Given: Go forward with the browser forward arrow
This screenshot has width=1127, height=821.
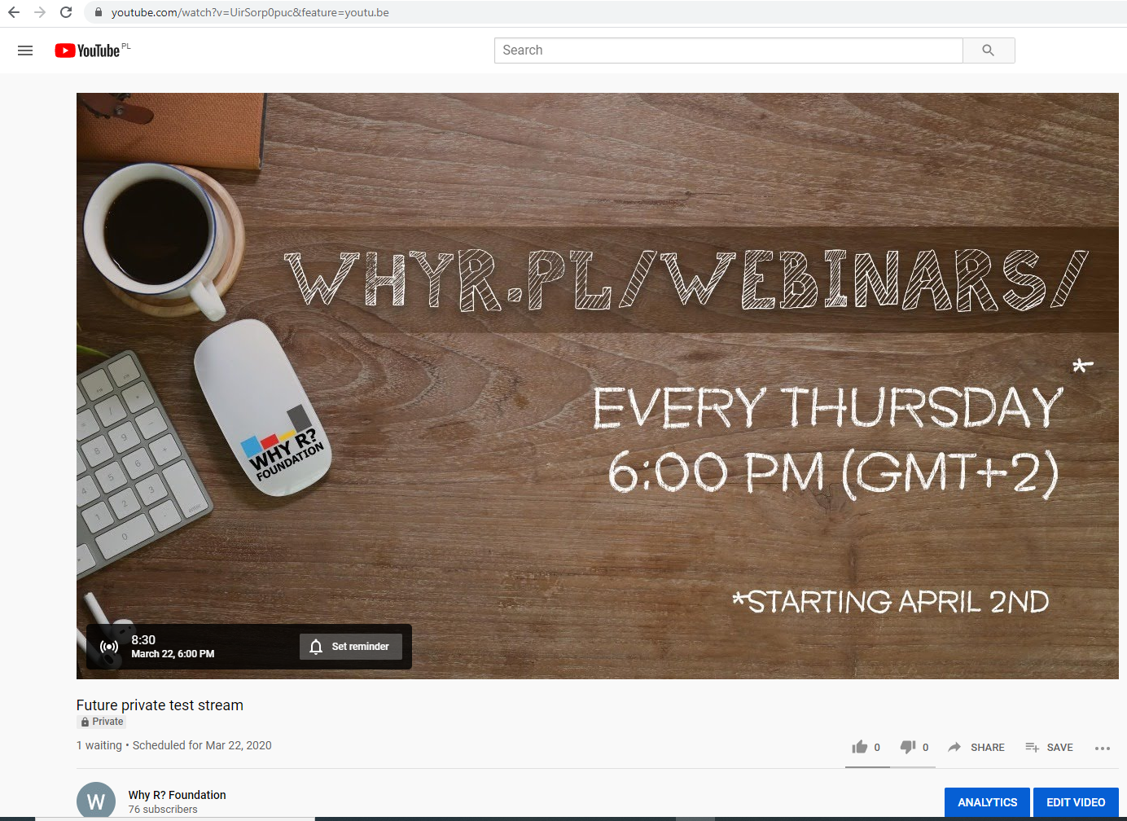Looking at the screenshot, I should tap(40, 12).
